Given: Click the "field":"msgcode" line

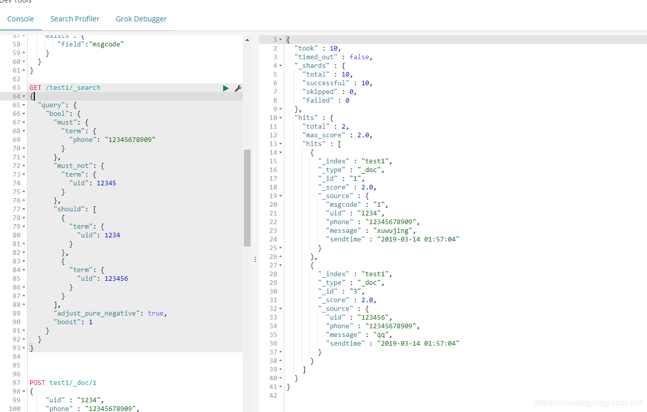Looking at the screenshot, I should [x=91, y=44].
